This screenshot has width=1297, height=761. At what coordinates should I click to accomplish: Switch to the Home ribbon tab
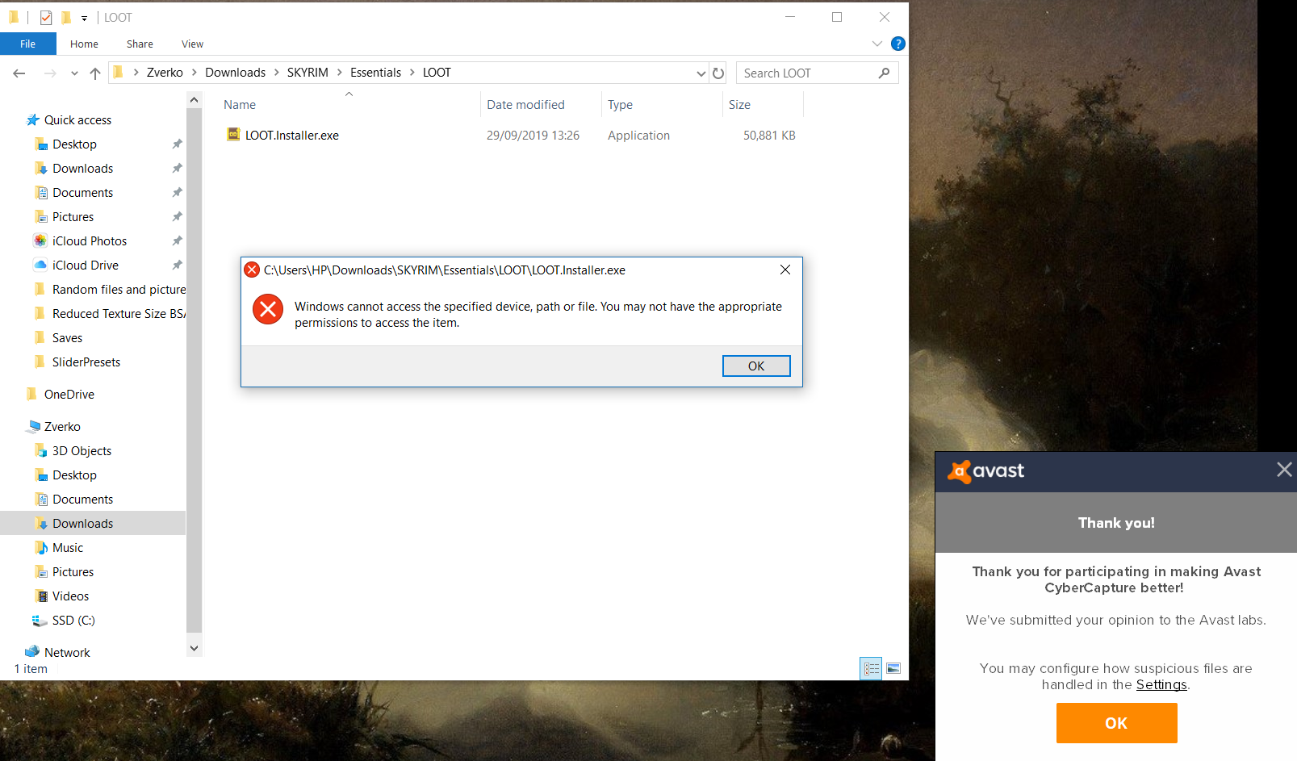(x=84, y=44)
